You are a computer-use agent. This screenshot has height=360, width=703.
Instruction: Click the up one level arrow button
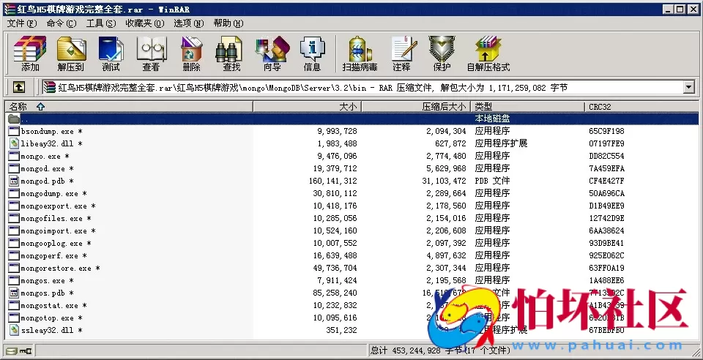click(x=18, y=87)
